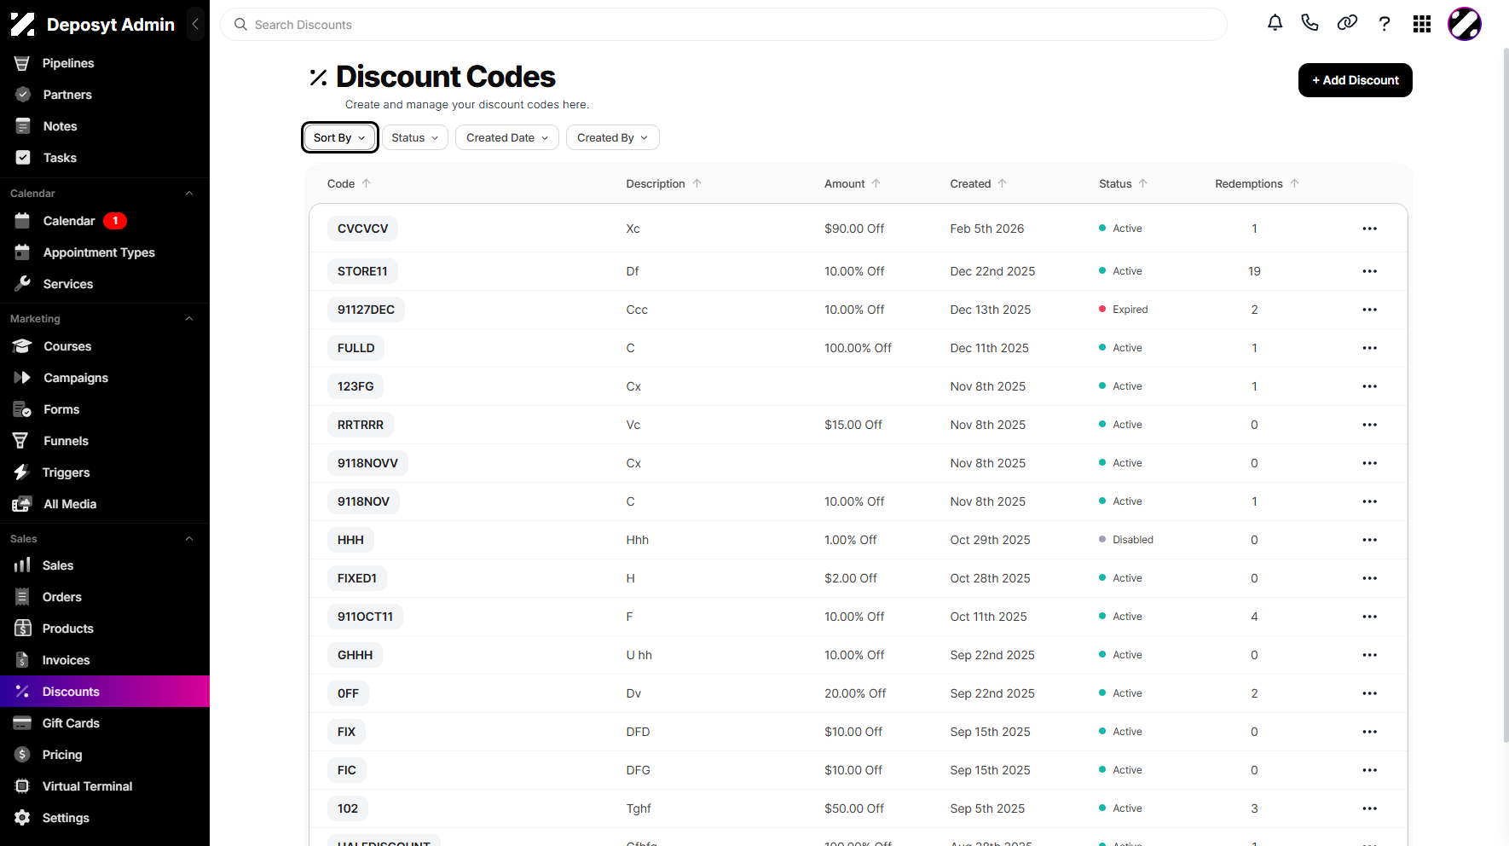
Task: Open the Status filter dropdown
Action: (x=415, y=137)
